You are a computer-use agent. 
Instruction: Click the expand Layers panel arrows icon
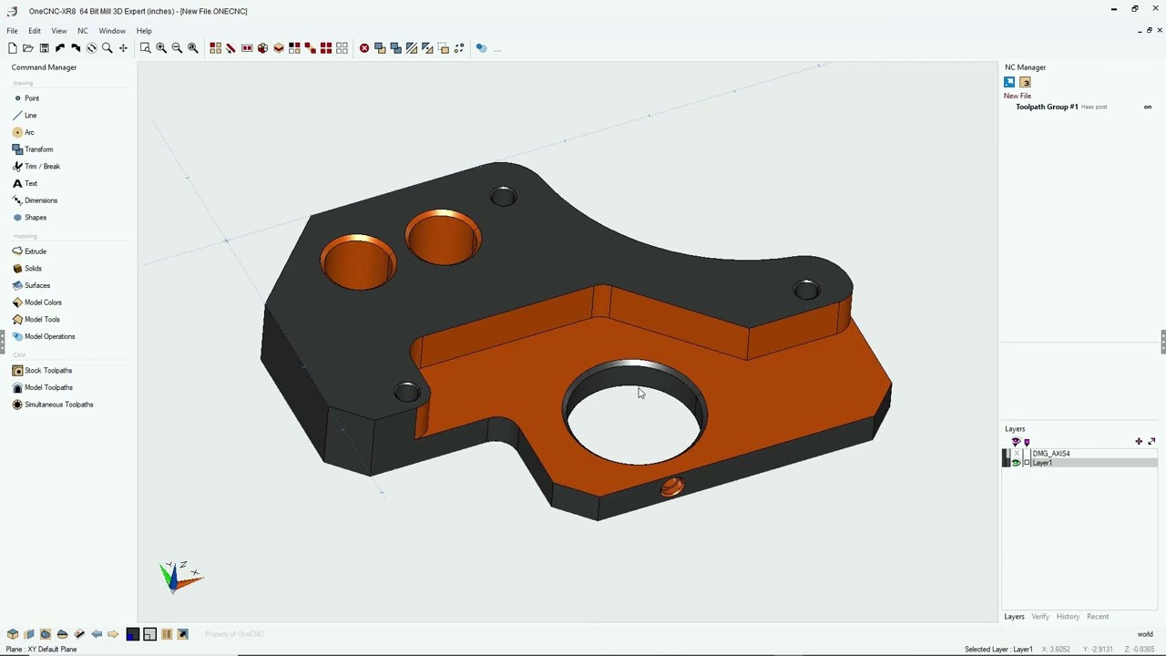click(1151, 441)
